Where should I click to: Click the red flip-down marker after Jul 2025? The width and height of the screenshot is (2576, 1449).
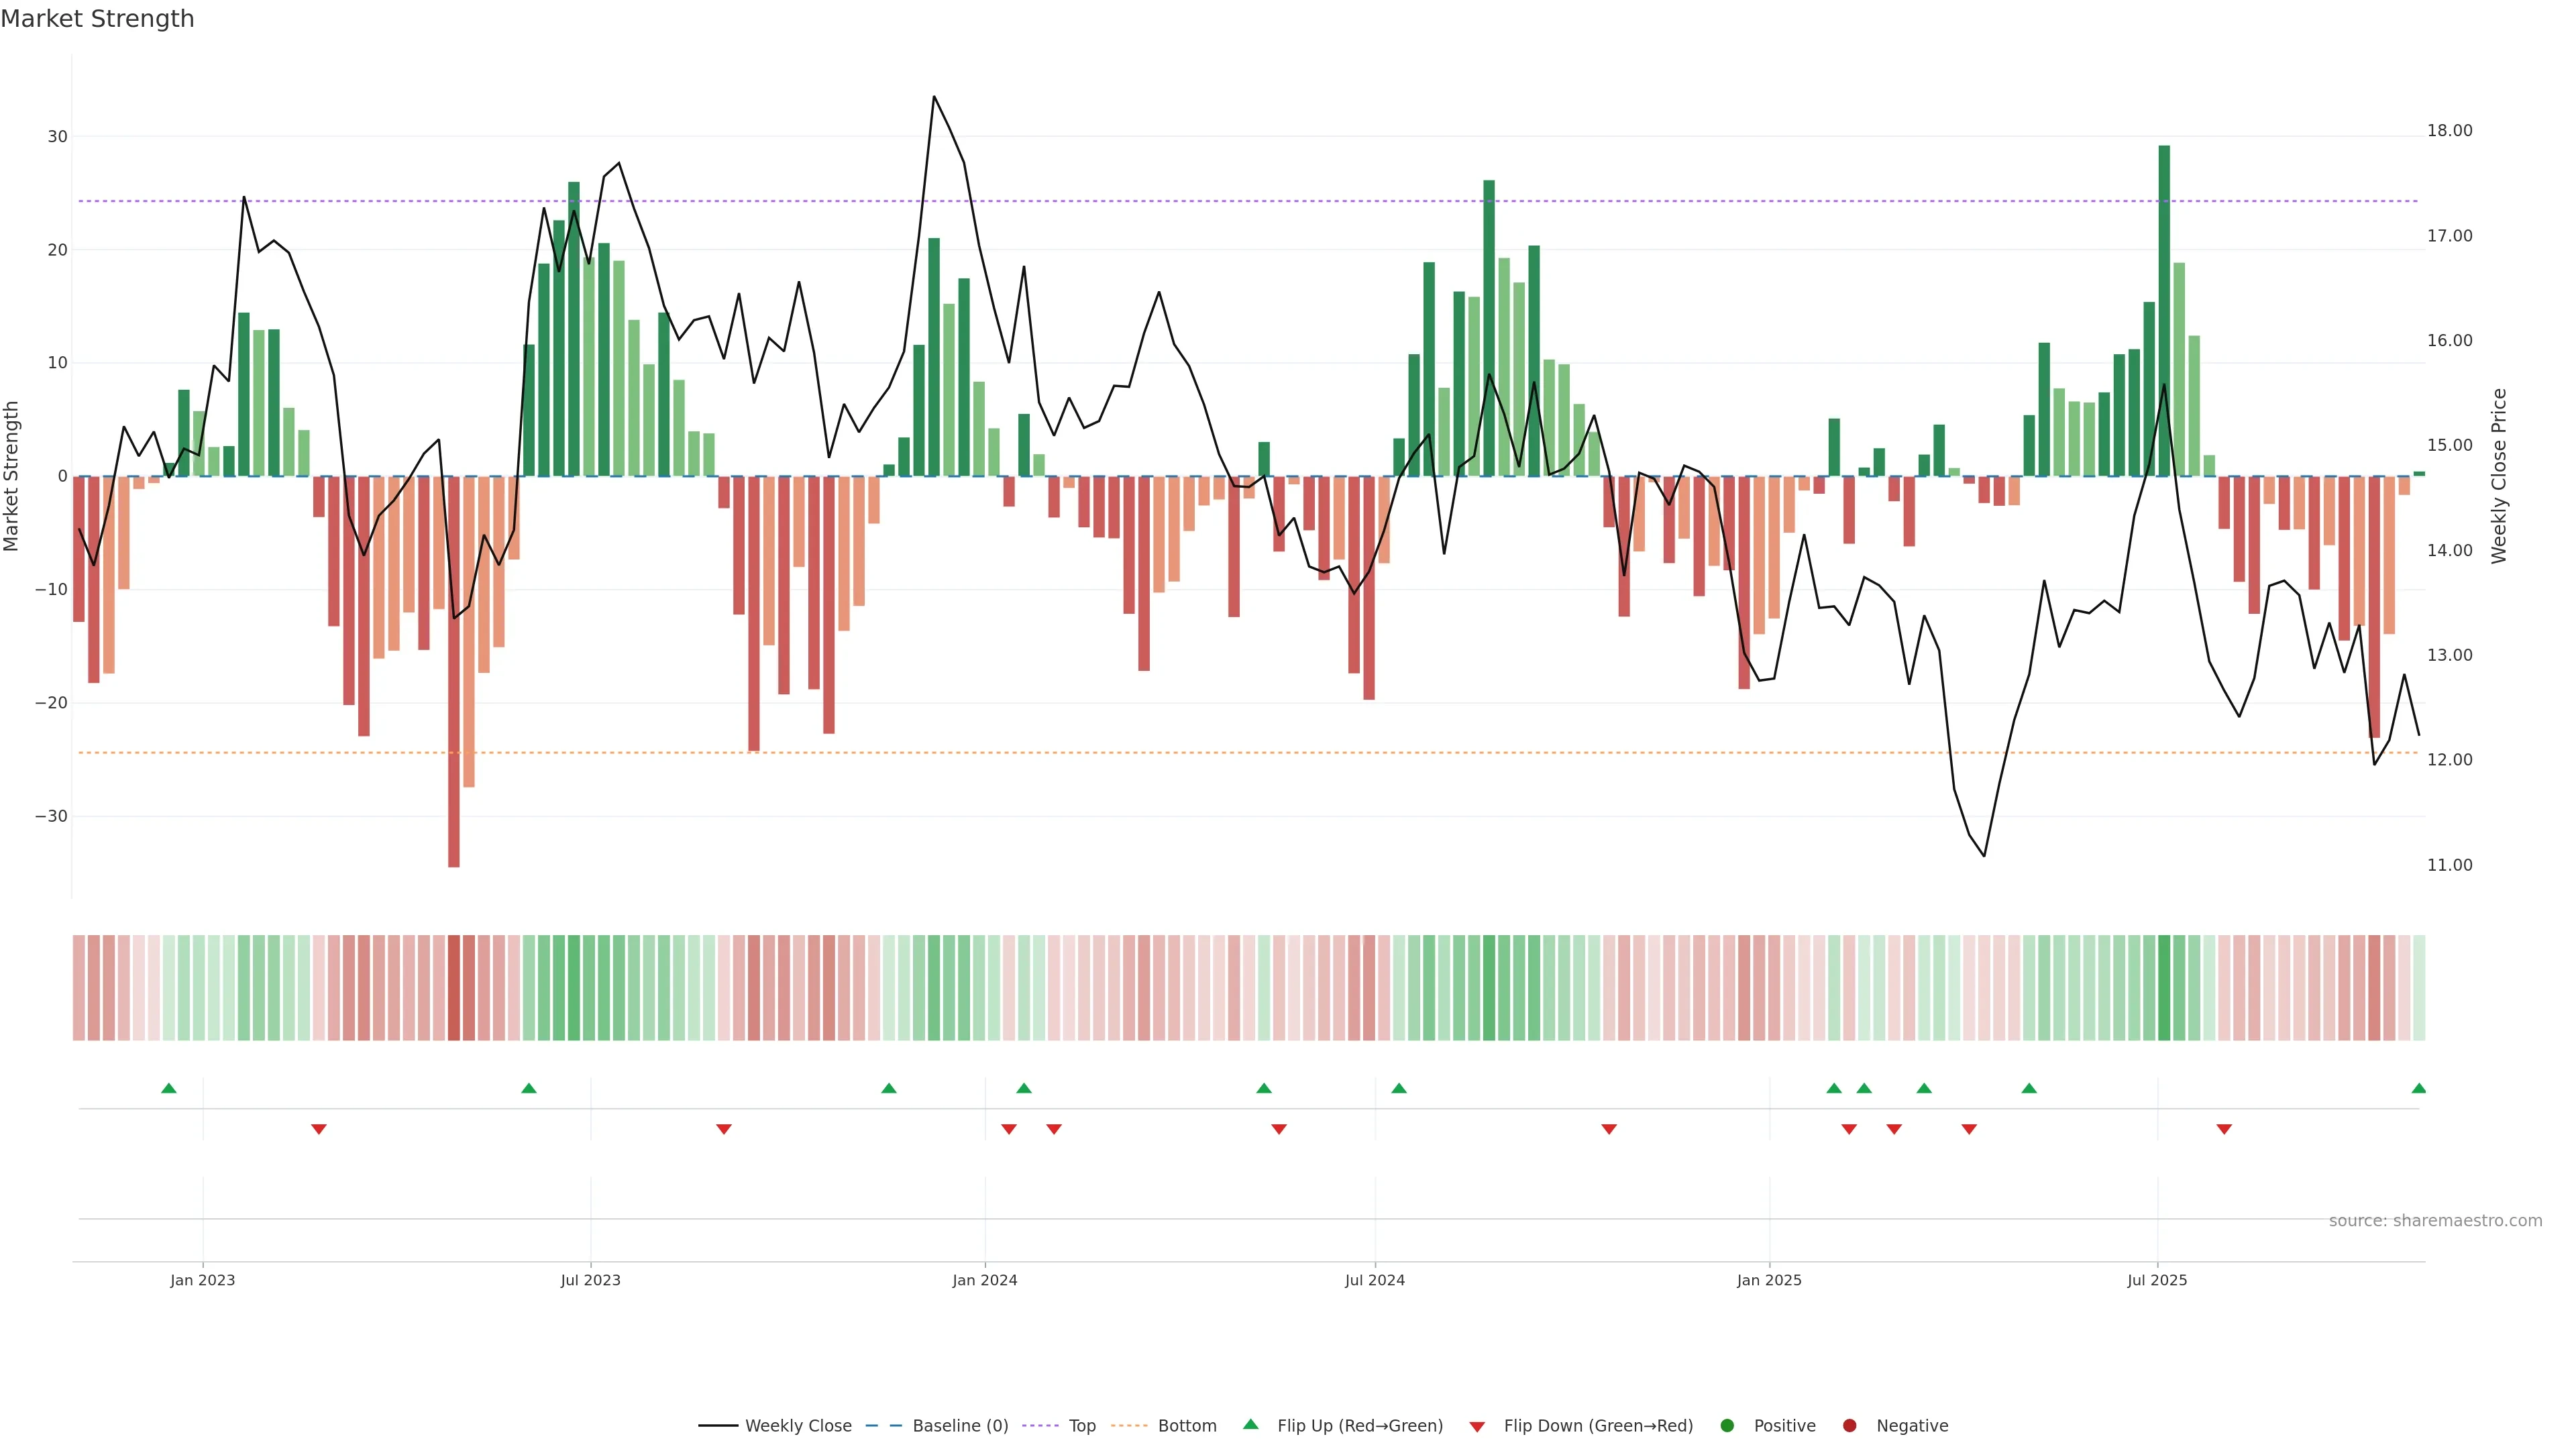[2224, 1129]
